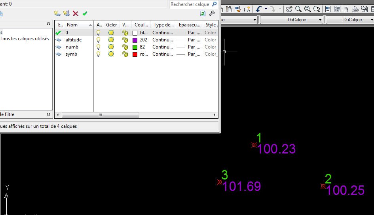Click the Geler column header
The image size is (374, 215).
[111, 25]
